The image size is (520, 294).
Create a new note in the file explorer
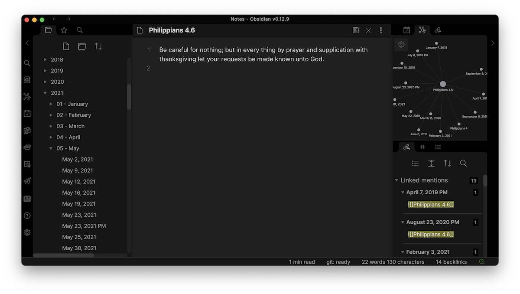pyautogui.click(x=66, y=46)
